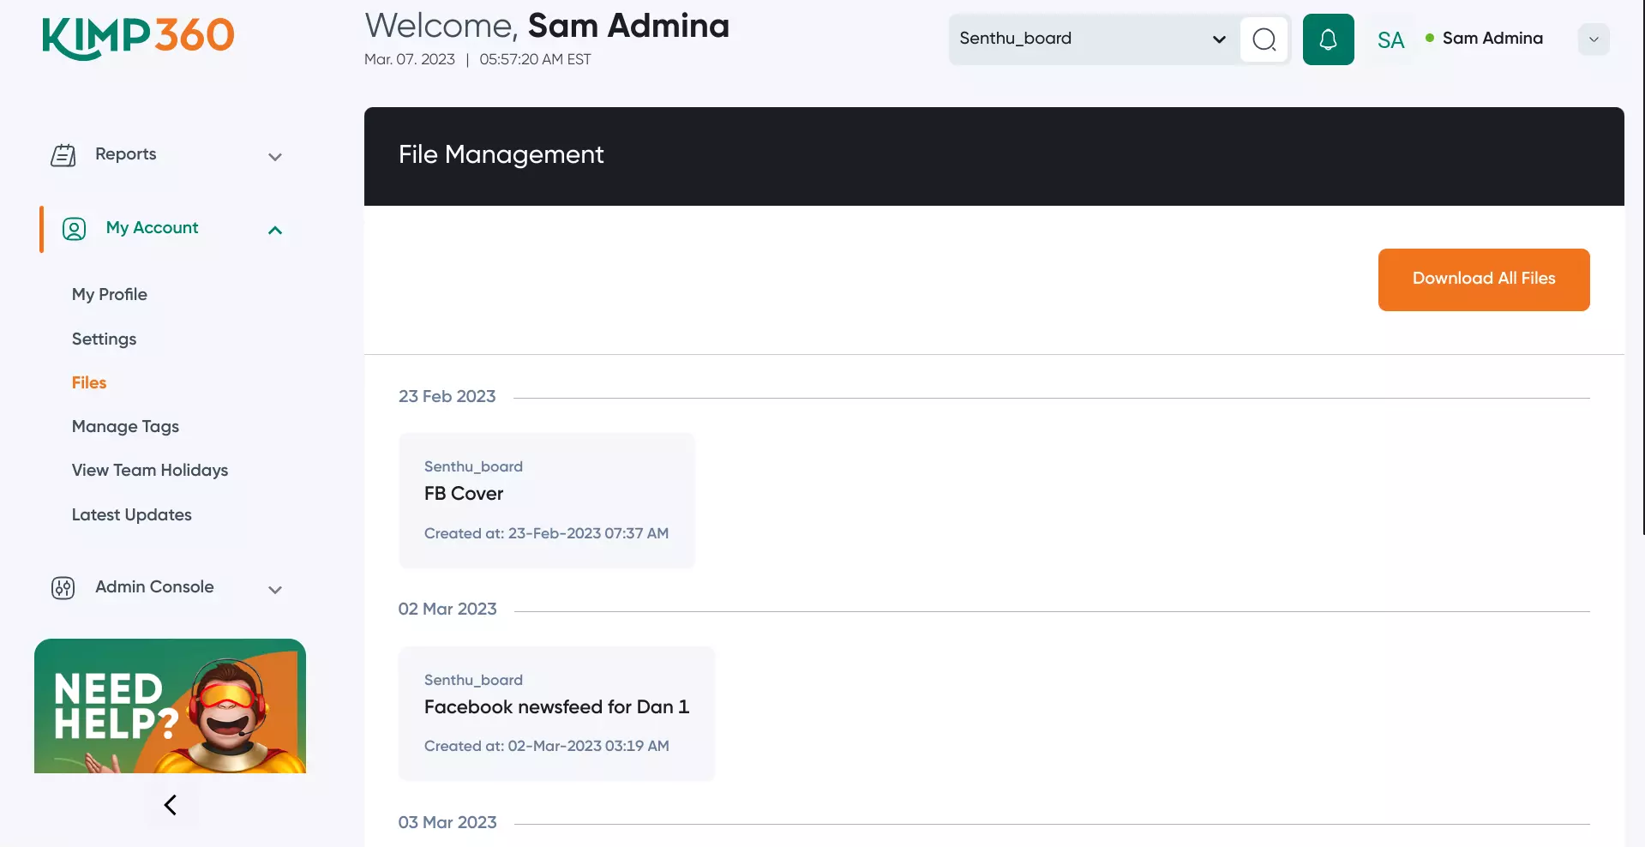Open the FB Cover file card
The height and width of the screenshot is (847, 1645).
pos(546,500)
